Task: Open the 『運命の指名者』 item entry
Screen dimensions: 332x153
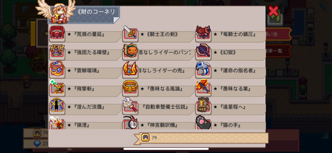Action: point(231,71)
